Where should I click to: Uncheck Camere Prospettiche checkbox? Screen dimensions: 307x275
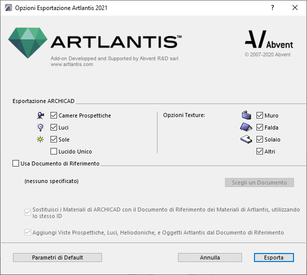(53, 115)
